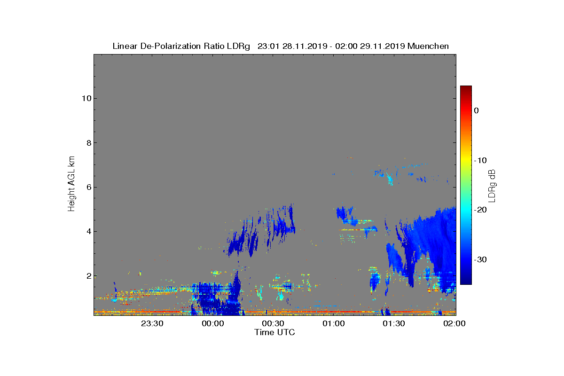Viewport: 564px width, 376px height.
Task: Click the height tick label 10
Action: 86,98
